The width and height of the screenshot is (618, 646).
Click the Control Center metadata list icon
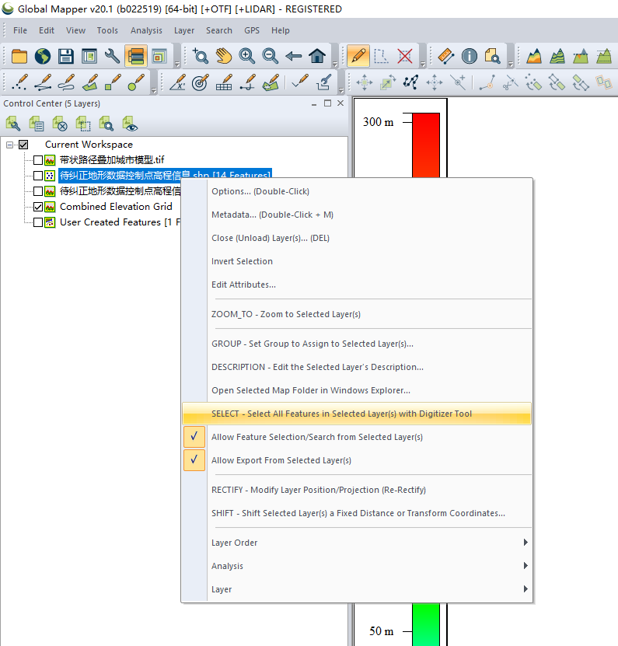click(x=37, y=124)
